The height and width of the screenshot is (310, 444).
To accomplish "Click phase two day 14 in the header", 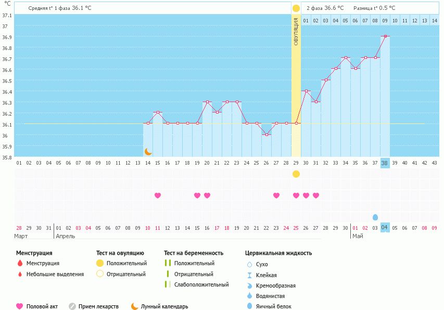I will (x=435, y=21).
